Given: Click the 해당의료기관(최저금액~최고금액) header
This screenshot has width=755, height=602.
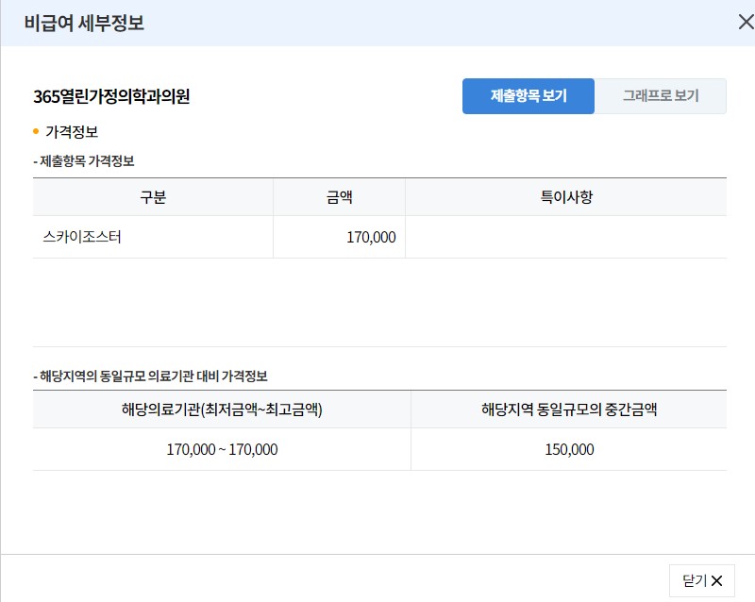Looking at the screenshot, I should pos(222,410).
